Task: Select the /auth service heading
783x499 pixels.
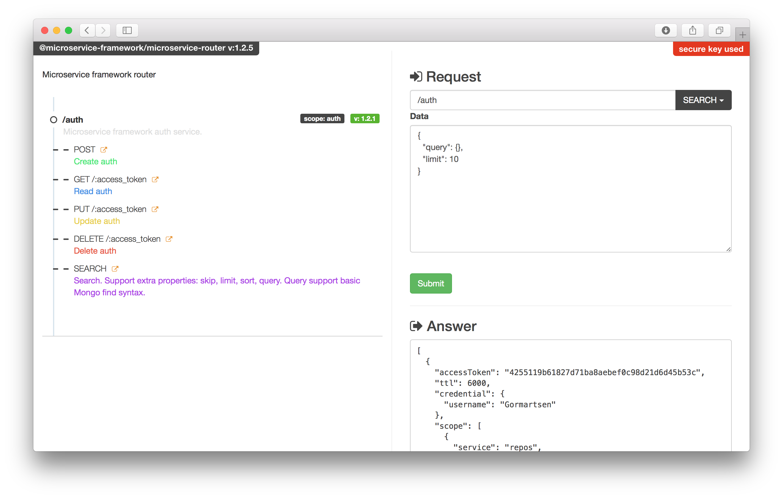Action: click(72, 120)
